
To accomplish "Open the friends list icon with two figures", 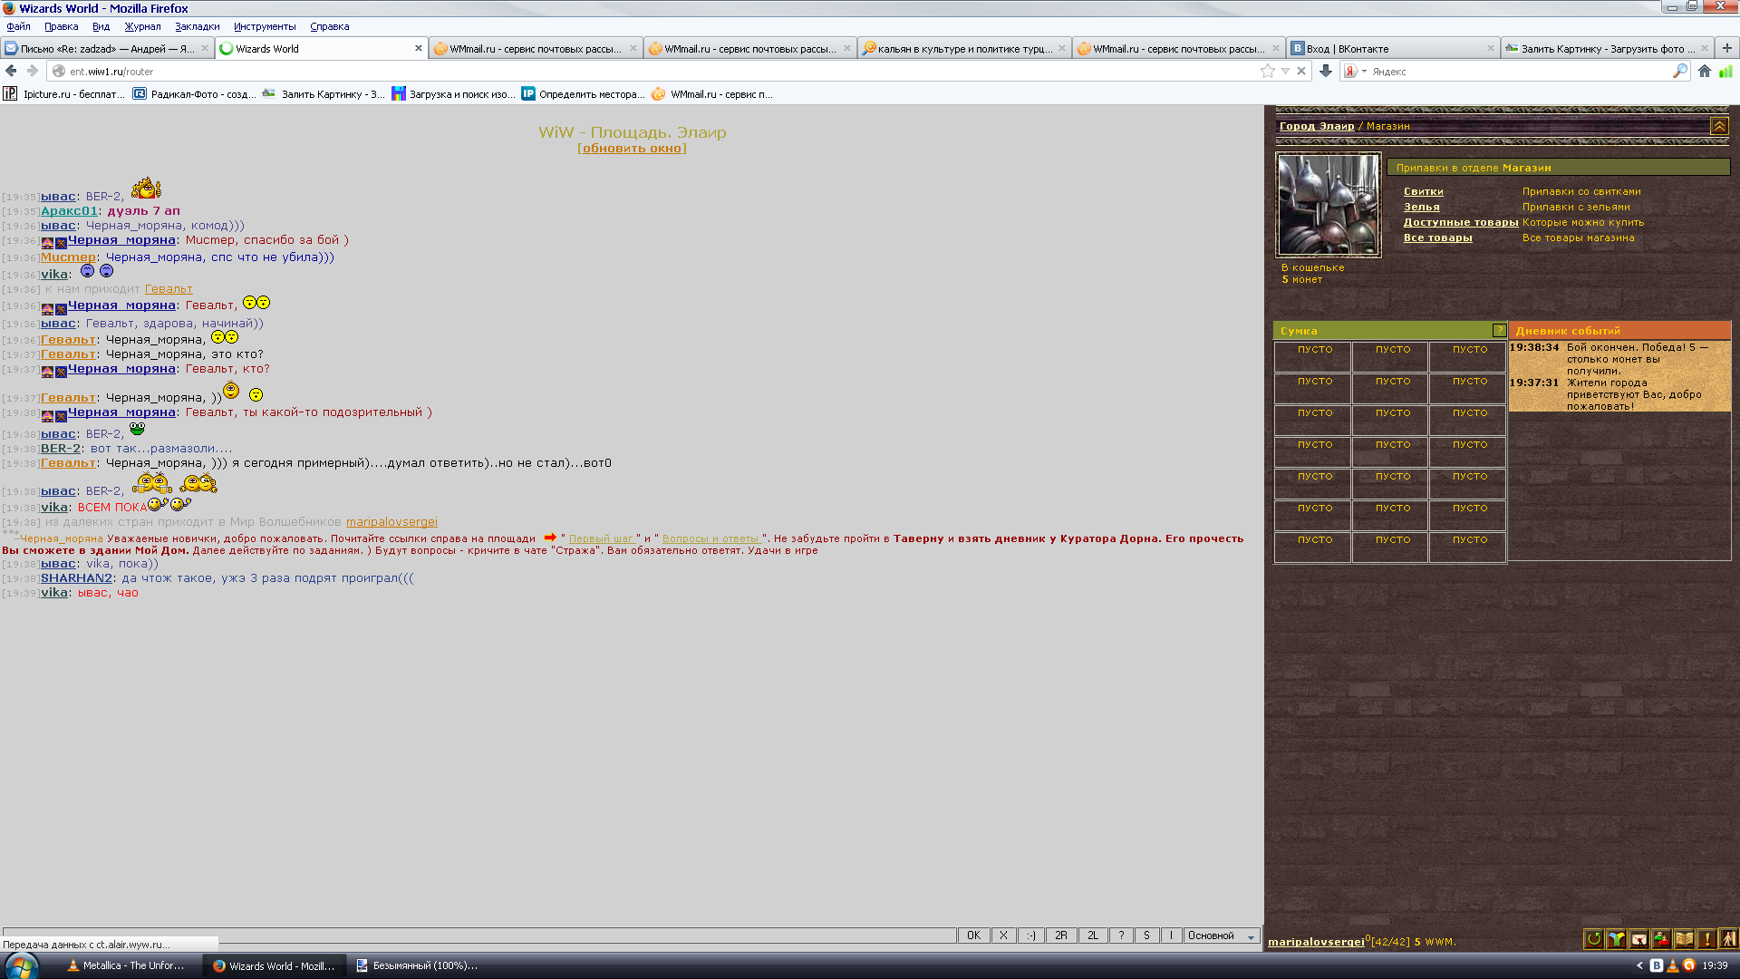I will tap(1662, 939).
